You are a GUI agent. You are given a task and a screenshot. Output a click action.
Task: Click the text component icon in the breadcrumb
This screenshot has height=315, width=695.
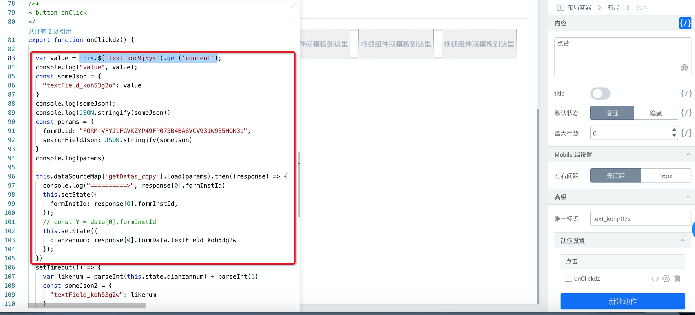click(x=560, y=8)
